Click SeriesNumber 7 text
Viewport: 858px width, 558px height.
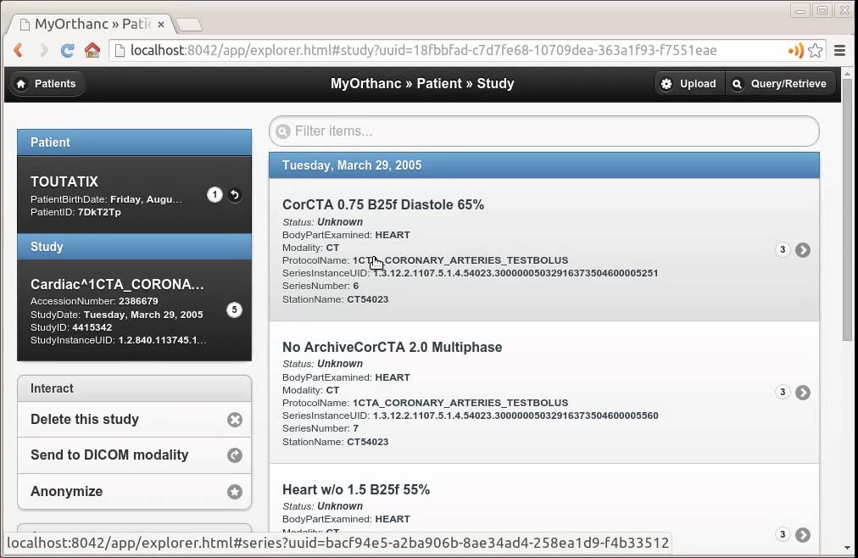point(320,428)
